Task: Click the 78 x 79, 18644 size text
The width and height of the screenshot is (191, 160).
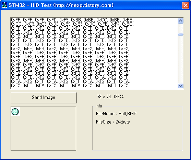Action: 110,97
